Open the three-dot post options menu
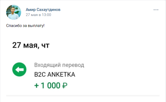Viewport: 166px width, 102px height. (x=156, y=10)
